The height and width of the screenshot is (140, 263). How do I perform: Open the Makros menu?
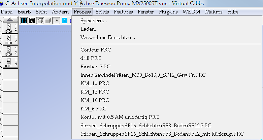(x=214, y=12)
